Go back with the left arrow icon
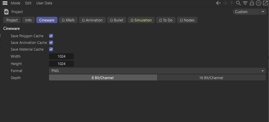The height and width of the screenshot is (122, 269). 218,3
